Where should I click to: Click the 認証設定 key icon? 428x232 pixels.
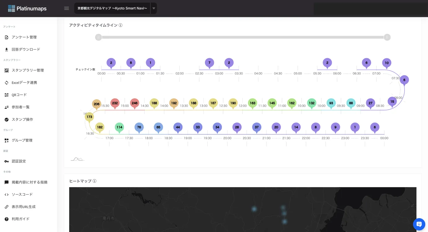click(7, 161)
